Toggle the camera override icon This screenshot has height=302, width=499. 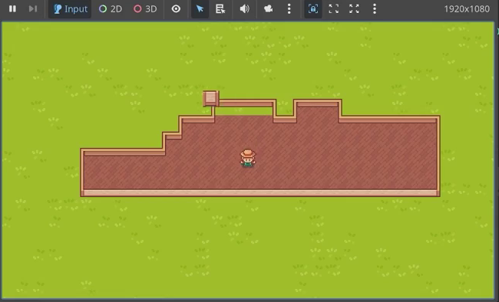coord(268,9)
